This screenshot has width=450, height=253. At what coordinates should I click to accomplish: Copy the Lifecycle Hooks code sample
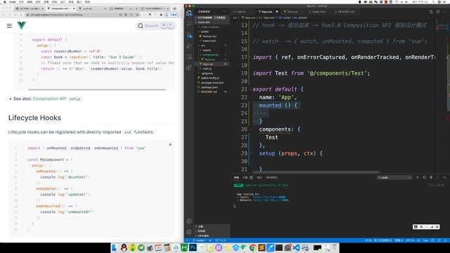[x=170, y=145]
